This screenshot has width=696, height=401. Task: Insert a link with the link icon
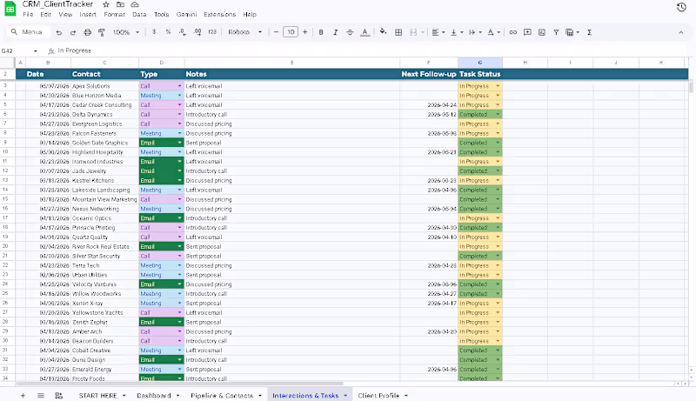pyautogui.click(x=513, y=32)
